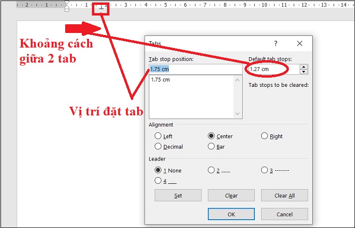Screen dimensions: 355x228
Task: Choose leader option 1 None
Action: [x=158, y=170]
